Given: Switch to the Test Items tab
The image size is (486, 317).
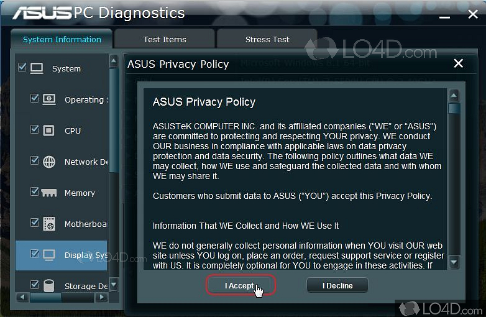Looking at the screenshot, I should coord(165,39).
